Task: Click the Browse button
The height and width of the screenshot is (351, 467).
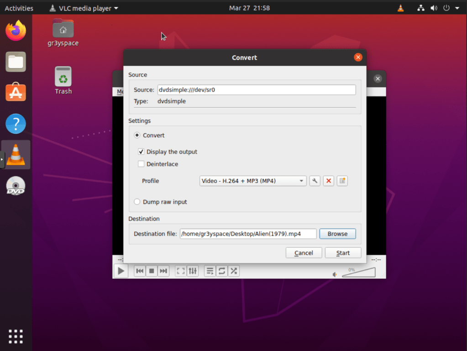Action: tap(337, 234)
